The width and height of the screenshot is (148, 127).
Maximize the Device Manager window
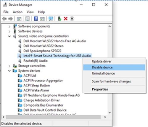(x=94, y=5)
